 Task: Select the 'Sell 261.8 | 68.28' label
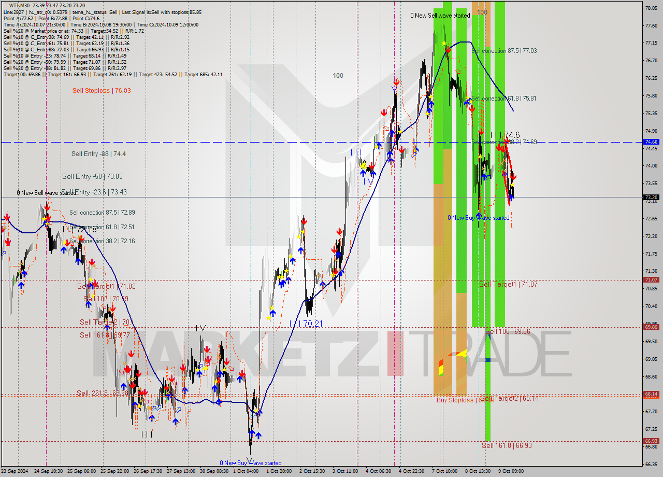coord(103,393)
